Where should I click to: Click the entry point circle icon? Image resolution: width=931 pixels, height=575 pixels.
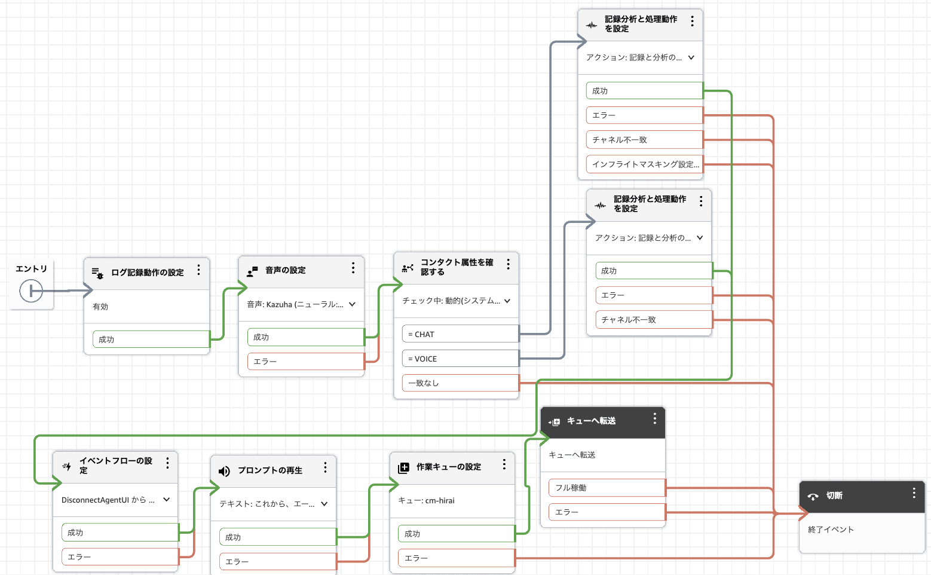click(31, 291)
